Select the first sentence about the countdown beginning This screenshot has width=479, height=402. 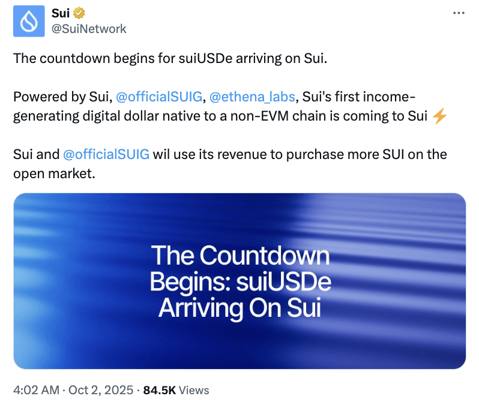pyautogui.click(x=171, y=59)
